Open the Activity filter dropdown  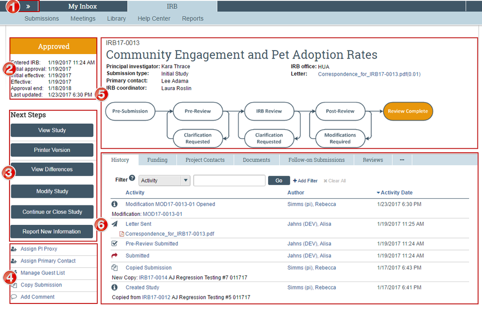(x=165, y=181)
